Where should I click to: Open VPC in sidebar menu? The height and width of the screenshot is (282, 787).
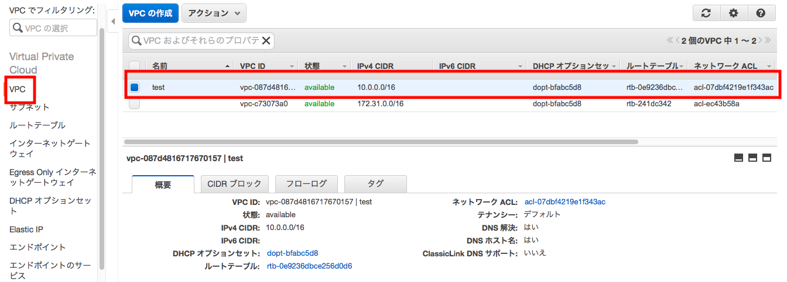(x=18, y=89)
